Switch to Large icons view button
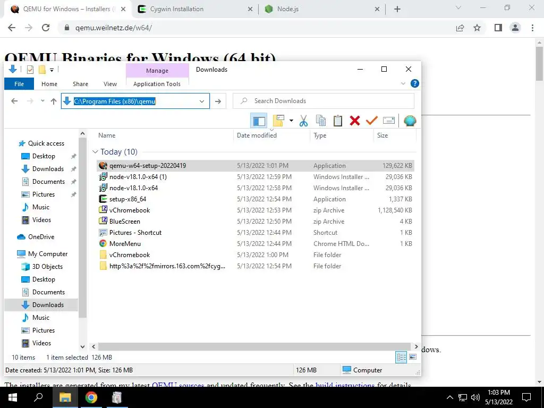The width and height of the screenshot is (544, 408). 412,357
